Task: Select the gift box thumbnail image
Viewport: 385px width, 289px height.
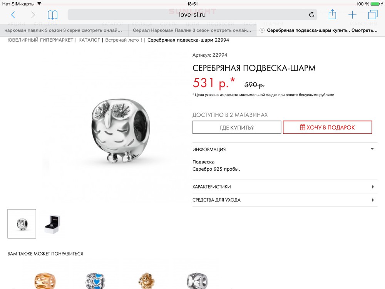Action: pyautogui.click(x=52, y=223)
